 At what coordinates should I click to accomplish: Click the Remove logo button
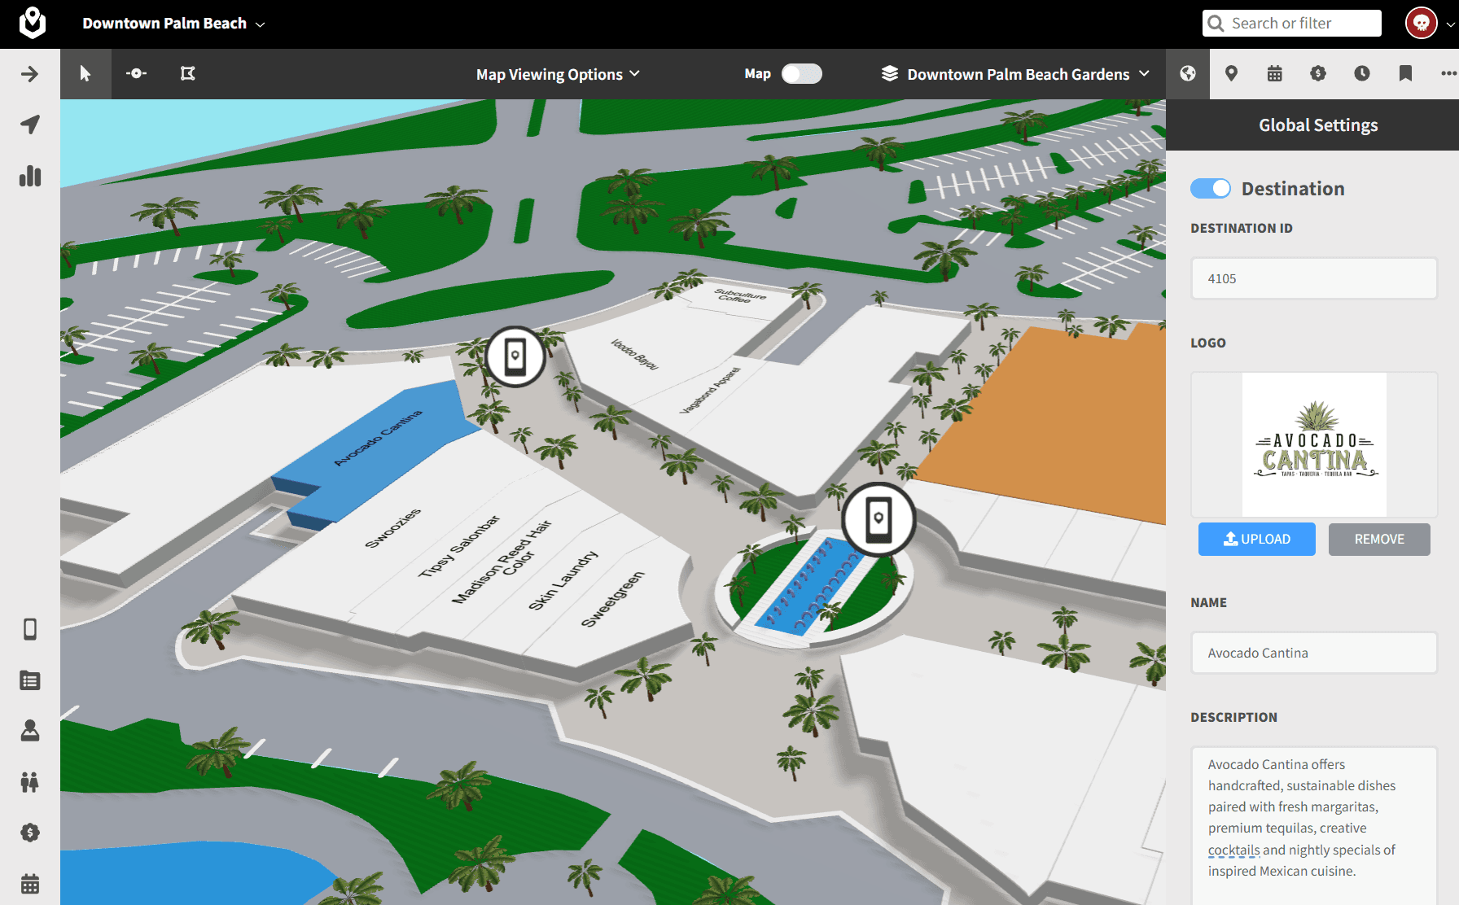[x=1379, y=539]
